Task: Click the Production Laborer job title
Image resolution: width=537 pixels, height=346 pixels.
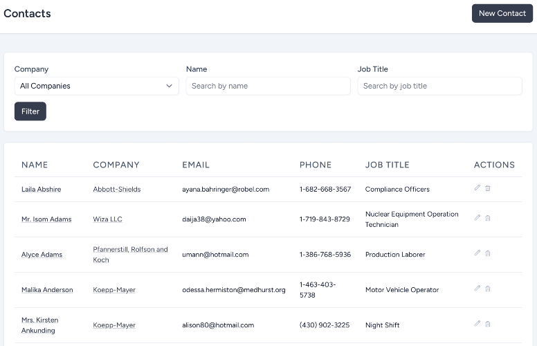Action: click(395, 255)
